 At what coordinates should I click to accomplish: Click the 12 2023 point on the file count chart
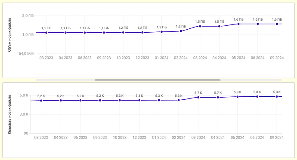click(139, 100)
